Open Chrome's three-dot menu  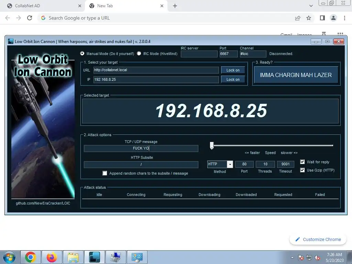tap(344, 18)
